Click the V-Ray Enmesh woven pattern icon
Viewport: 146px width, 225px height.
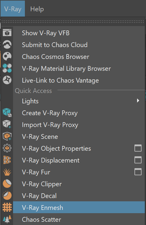pos(7,207)
